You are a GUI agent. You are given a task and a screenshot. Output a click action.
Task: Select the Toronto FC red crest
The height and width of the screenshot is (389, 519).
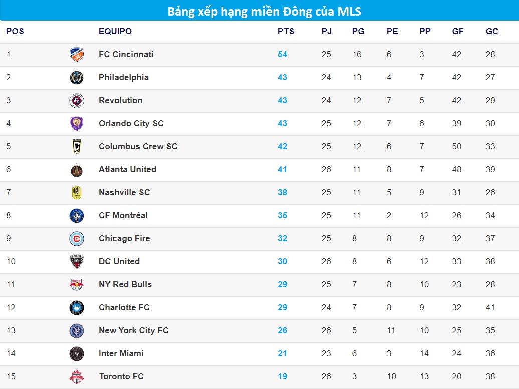pyautogui.click(x=77, y=377)
